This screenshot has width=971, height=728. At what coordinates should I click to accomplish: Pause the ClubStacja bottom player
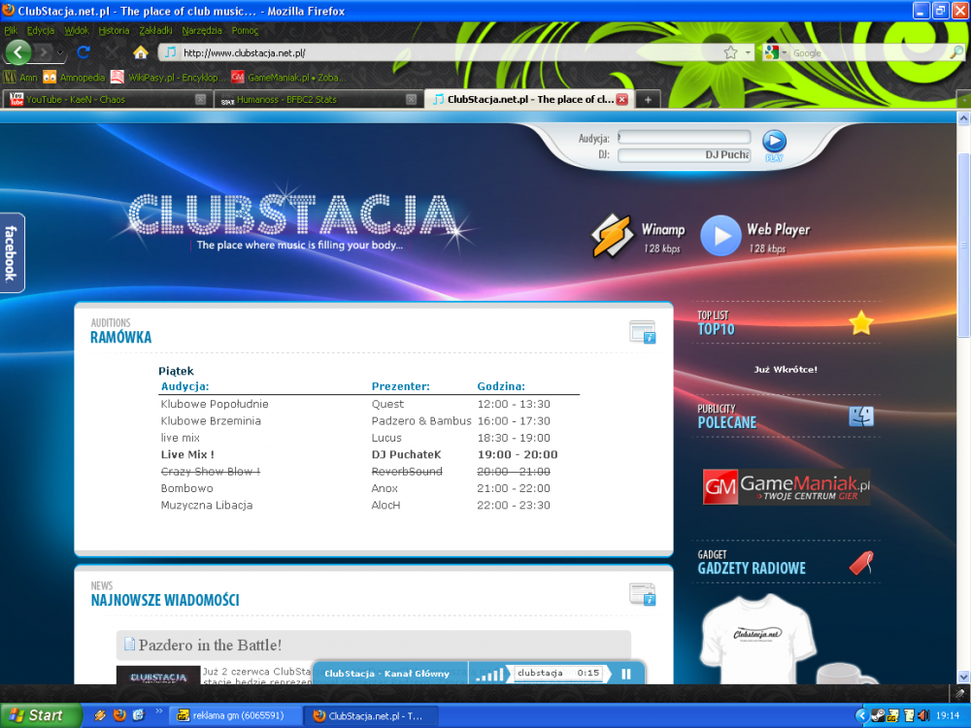pyautogui.click(x=626, y=674)
